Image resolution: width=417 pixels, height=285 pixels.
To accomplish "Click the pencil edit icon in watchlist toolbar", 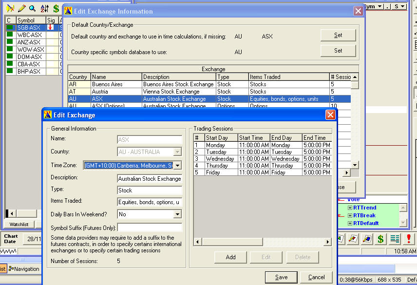I will [x=21, y=8].
